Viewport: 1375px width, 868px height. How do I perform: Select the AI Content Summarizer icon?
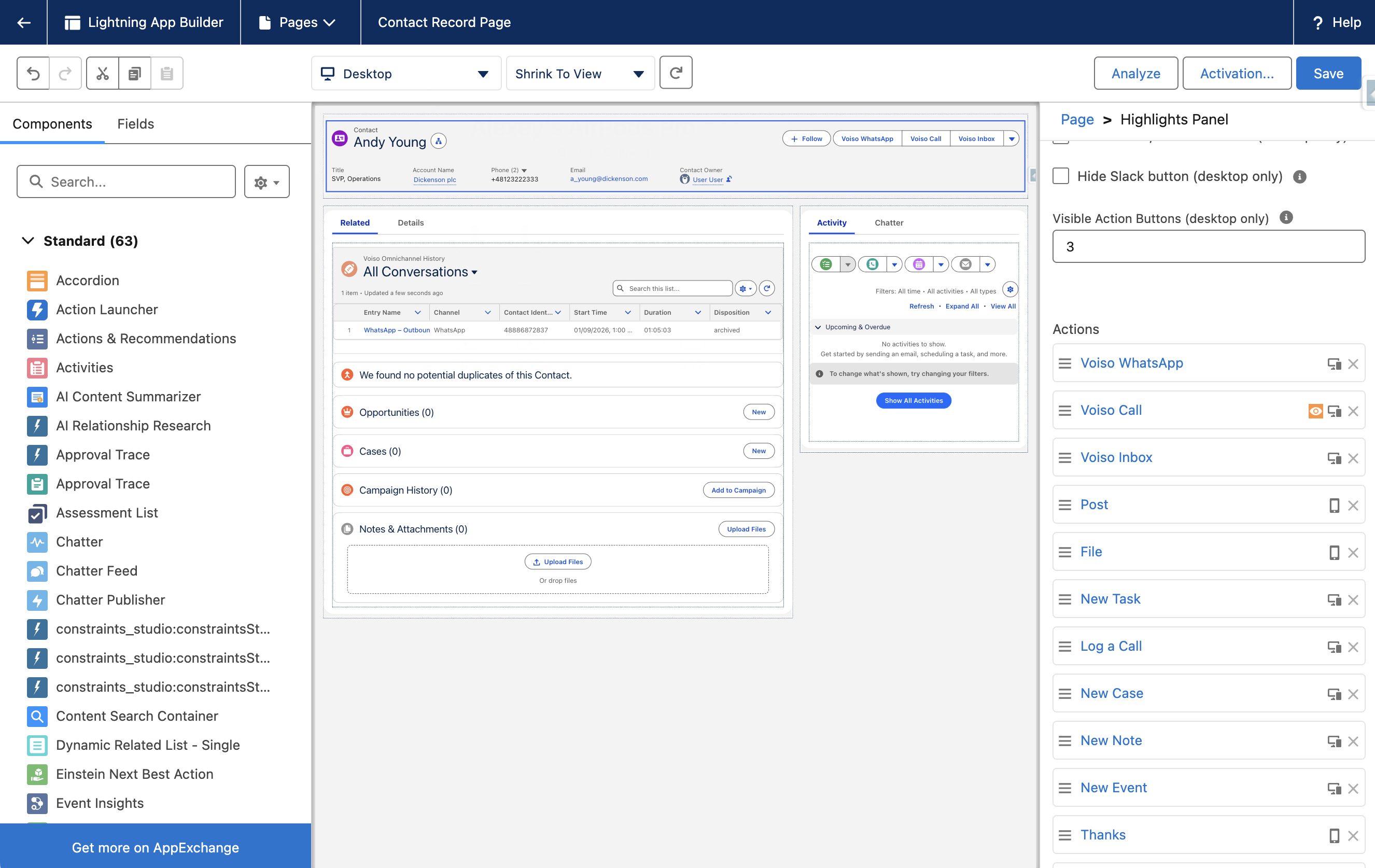[37, 397]
